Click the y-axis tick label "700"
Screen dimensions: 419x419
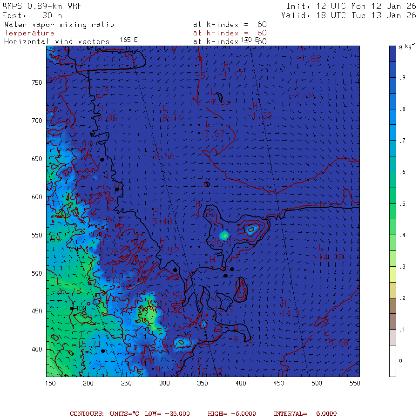click(37, 121)
